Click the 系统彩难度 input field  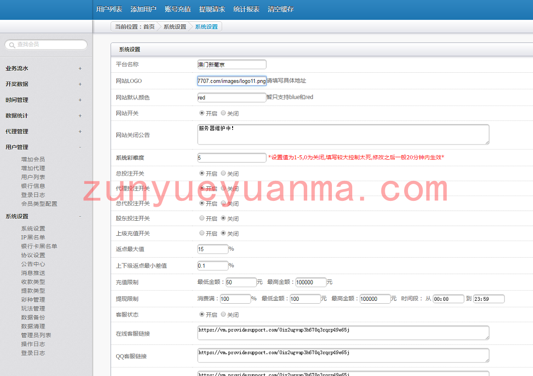click(232, 158)
